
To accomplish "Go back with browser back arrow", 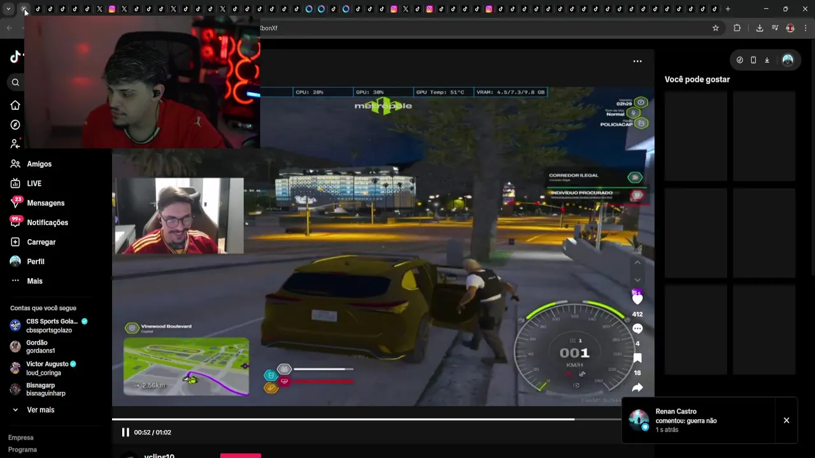I will [9, 28].
